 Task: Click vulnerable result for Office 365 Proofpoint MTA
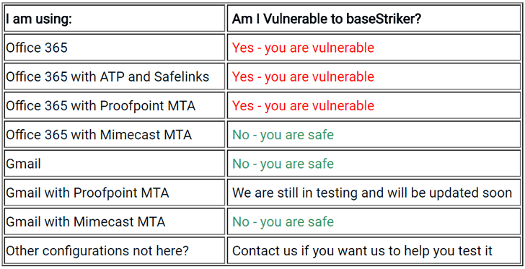[303, 105]
